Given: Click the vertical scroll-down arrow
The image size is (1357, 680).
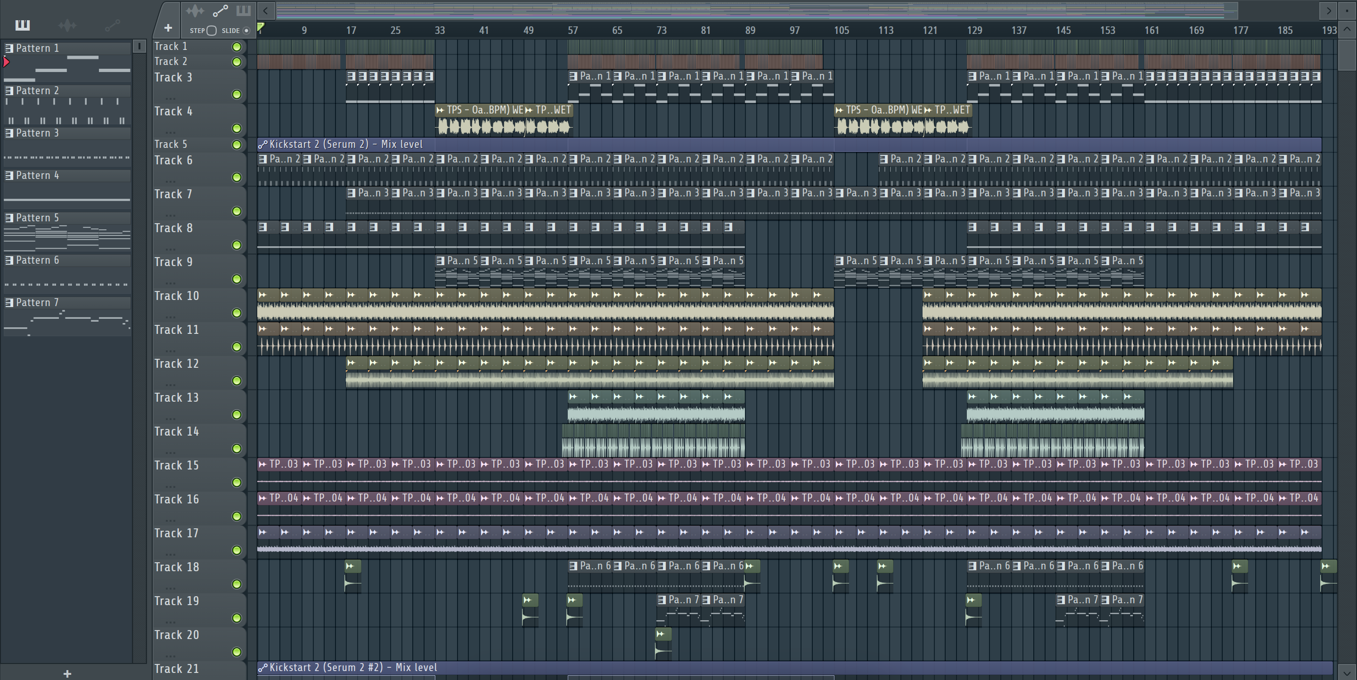Looking at the screenshot, I should 1347,672.
